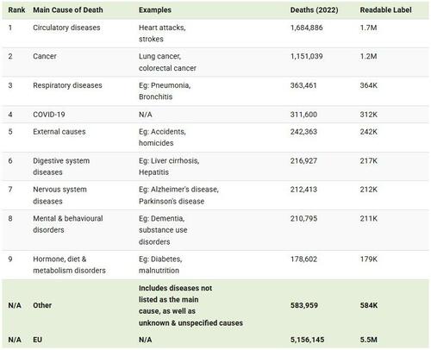
Task: Click Hormone, diet & metabolism disorders
Action: (x=69, y=265)
